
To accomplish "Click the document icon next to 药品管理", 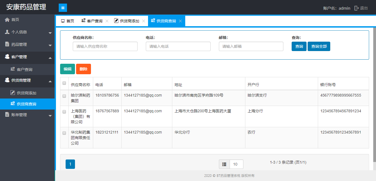I will click(x=7, y=44).
